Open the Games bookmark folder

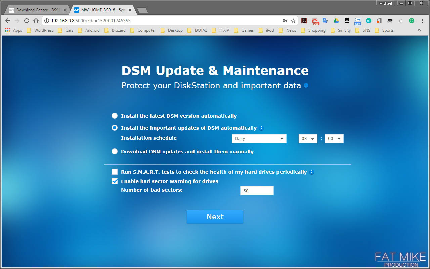pyautogui.click(x=244, y=30)
